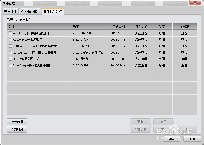Check the SilverDragon稀有怪追踪提醒 checkbox
Screen dimensions: 204x145
click(10, 65)
